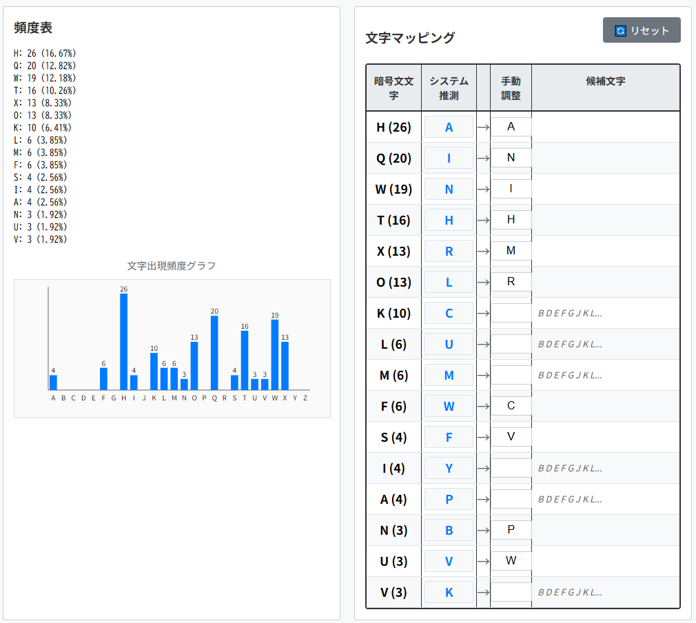Click the Q bar labeled 20 in the graph

214,353
